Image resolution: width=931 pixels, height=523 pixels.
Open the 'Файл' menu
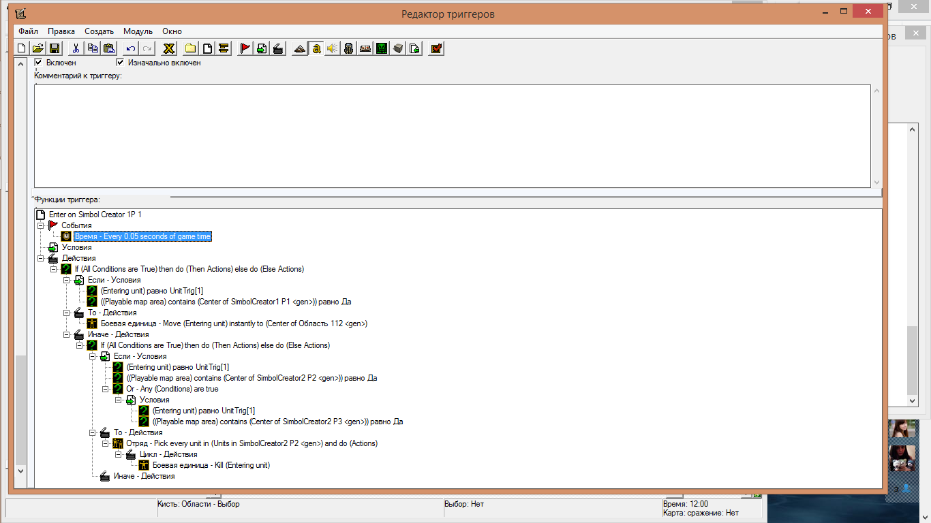[x=28, y=31]
